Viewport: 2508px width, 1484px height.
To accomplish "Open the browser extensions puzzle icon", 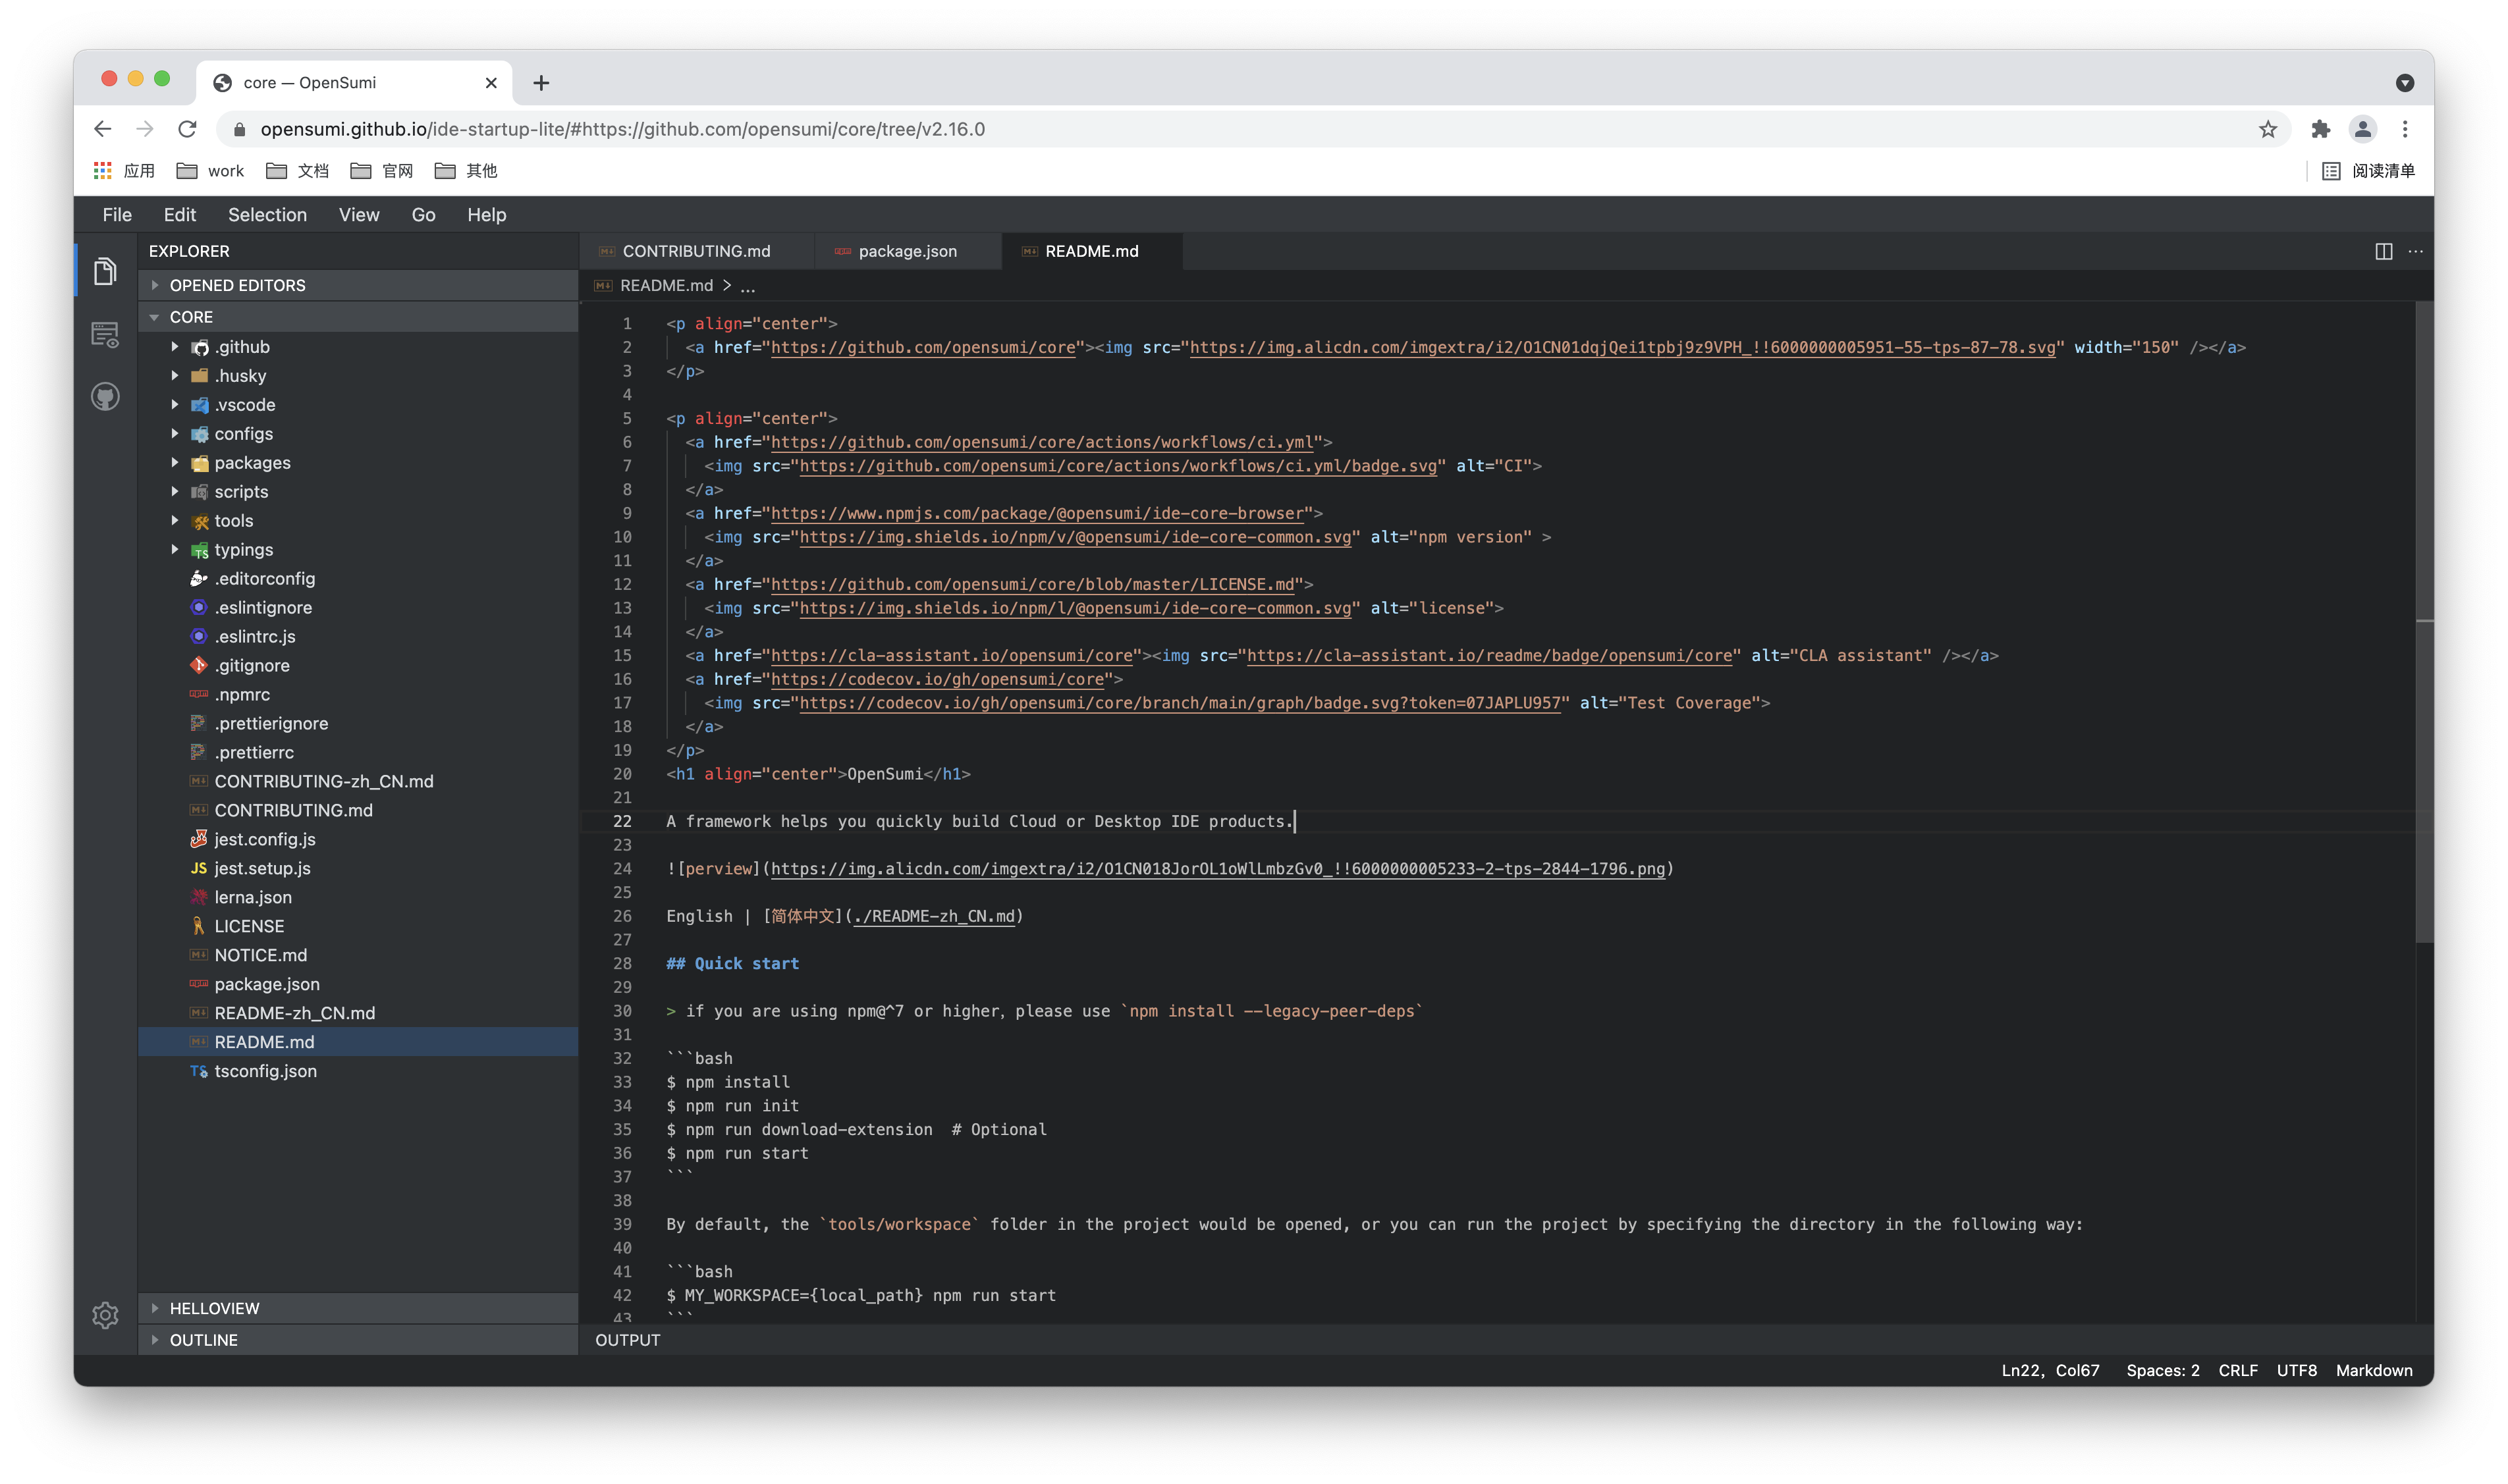I will 2321,129.
